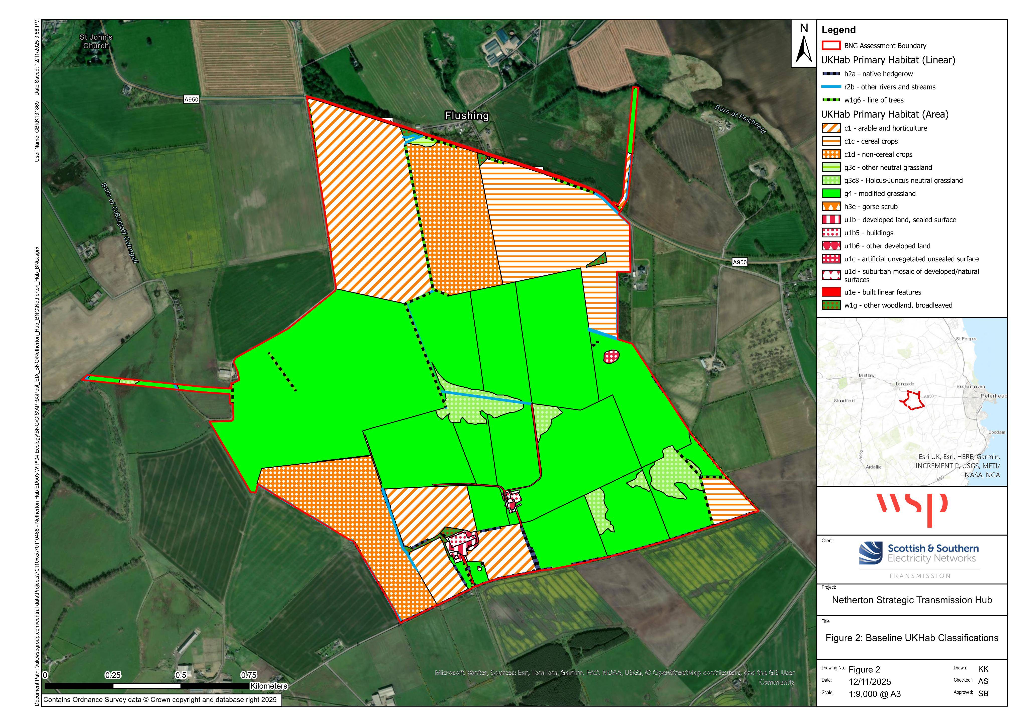Select the w1g other woodland broadleaved swatch
This screenshot has height=726, width=1027.
(x=831, y=305)
